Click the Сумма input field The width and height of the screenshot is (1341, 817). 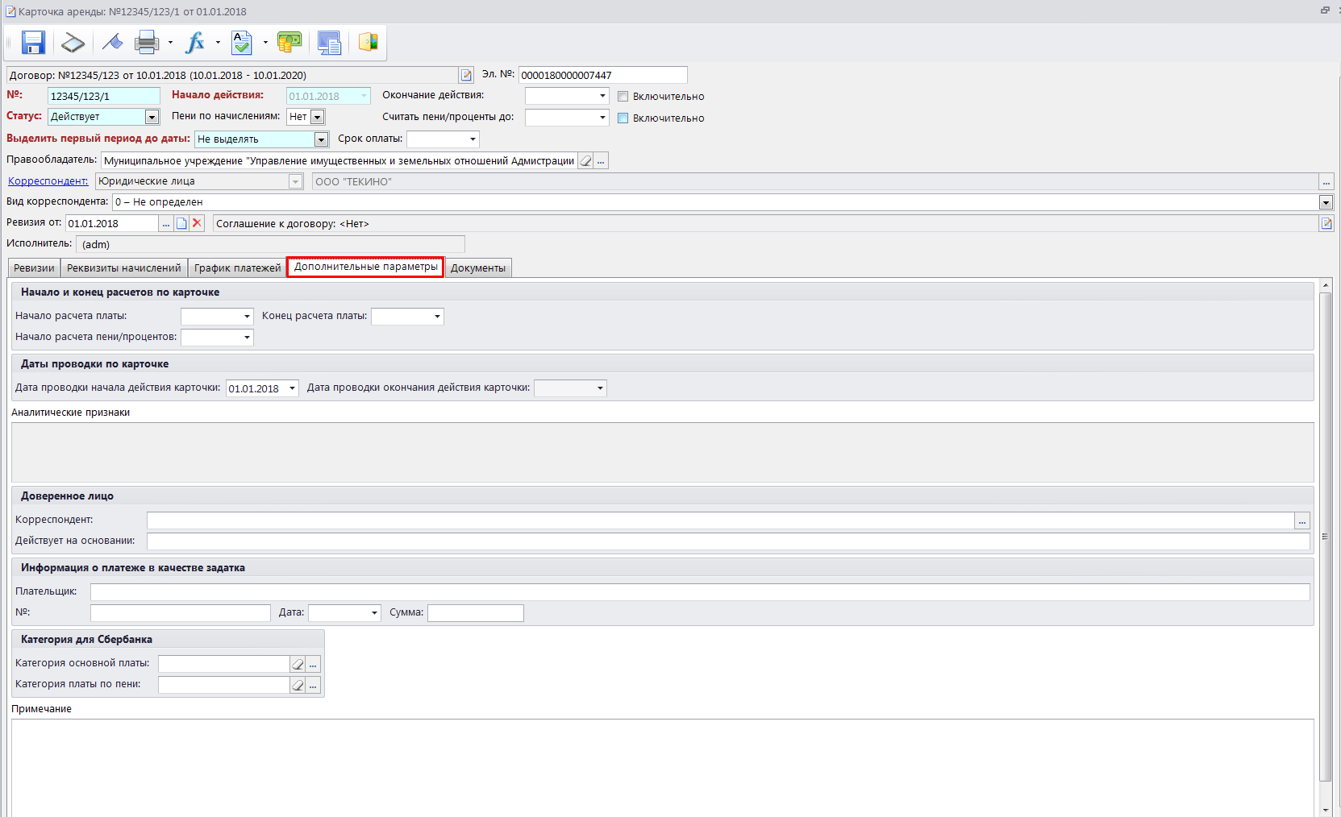476,613
